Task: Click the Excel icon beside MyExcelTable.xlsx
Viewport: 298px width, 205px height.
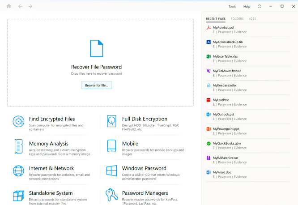Action: 209,56
